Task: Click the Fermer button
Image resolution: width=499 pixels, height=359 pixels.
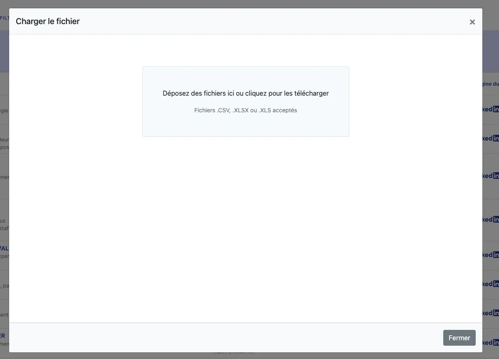Action: [459, 338]
